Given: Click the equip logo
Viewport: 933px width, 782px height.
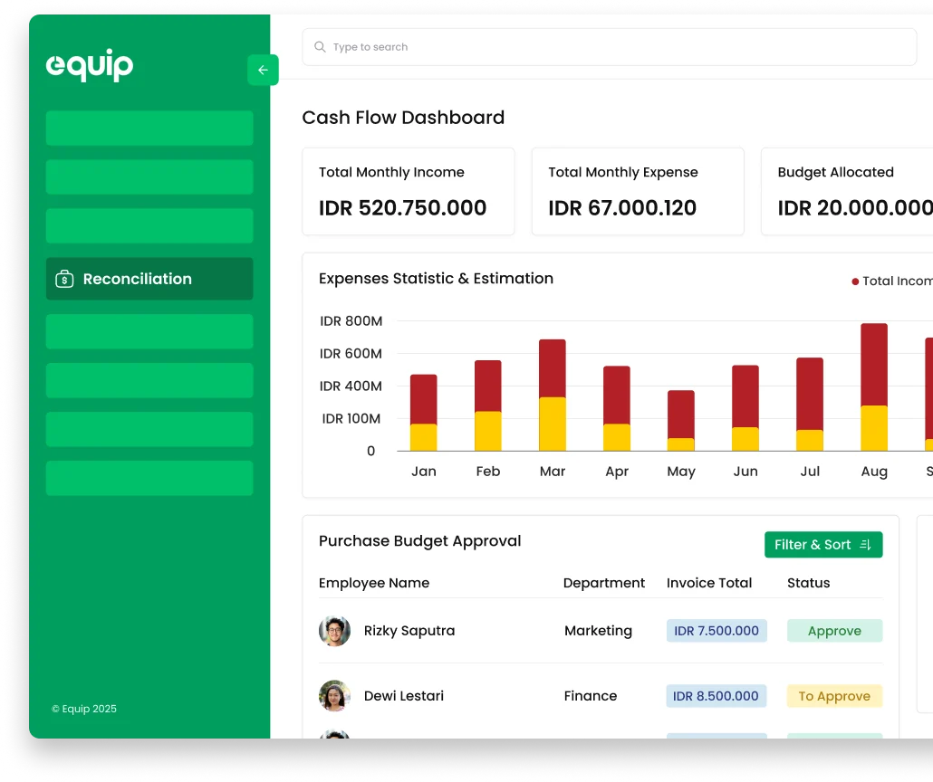Looking at the screenshot, I should (90, 66).
